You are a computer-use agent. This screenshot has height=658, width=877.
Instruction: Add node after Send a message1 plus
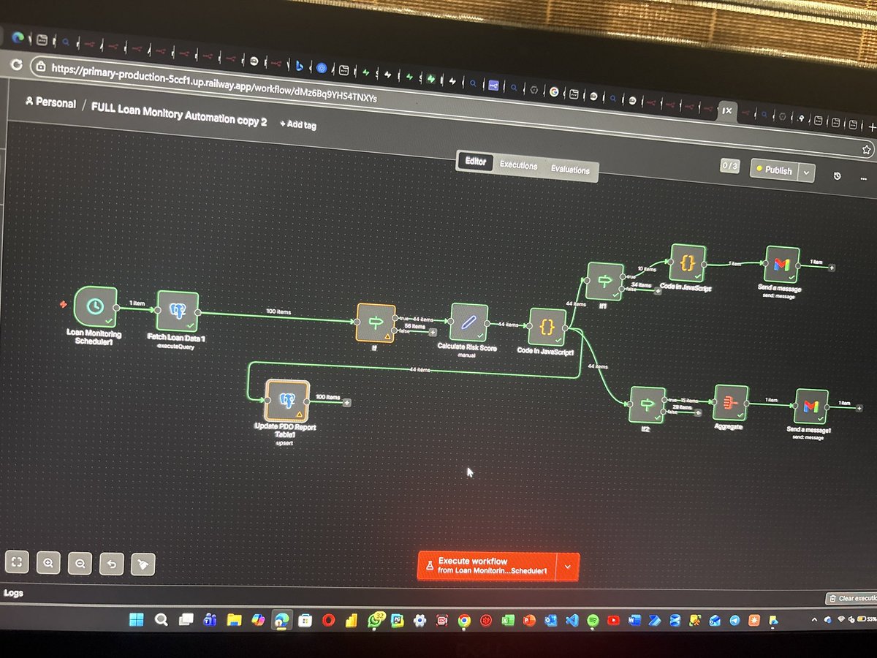click(859, 407)
